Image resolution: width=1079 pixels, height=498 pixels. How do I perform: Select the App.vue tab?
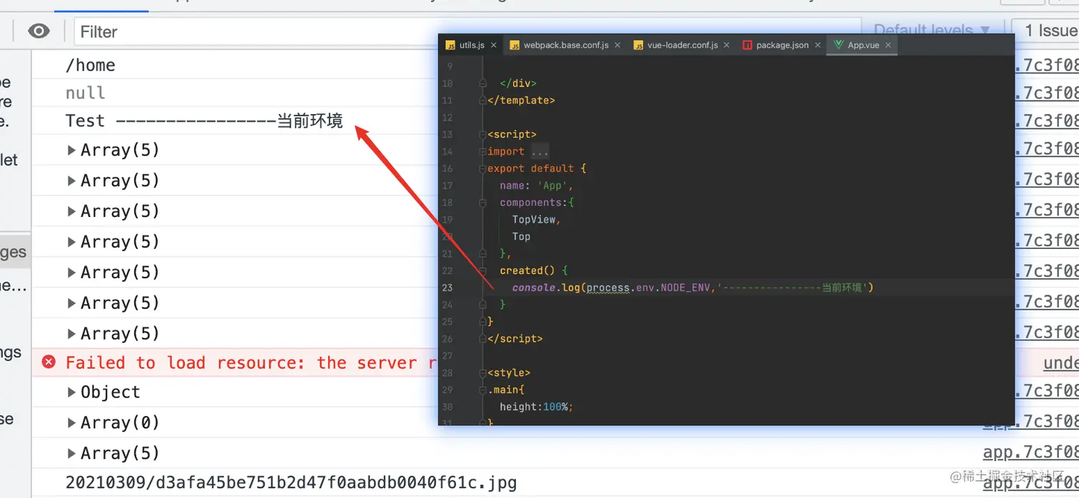point(863,45)
